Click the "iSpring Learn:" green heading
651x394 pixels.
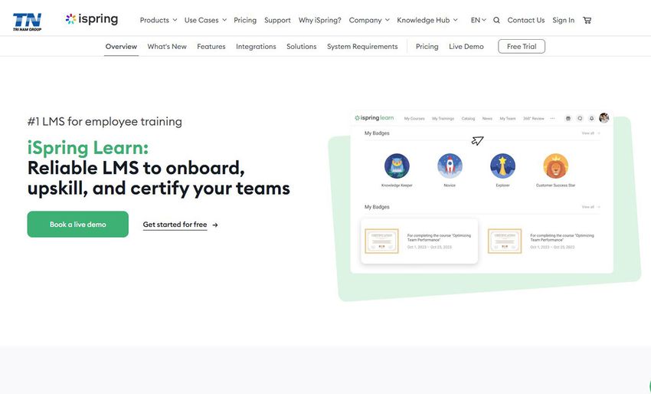pos(88,147)
